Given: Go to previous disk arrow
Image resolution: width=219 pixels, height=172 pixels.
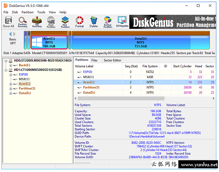Looking at the screenshot, I should [x=10, y=34].
